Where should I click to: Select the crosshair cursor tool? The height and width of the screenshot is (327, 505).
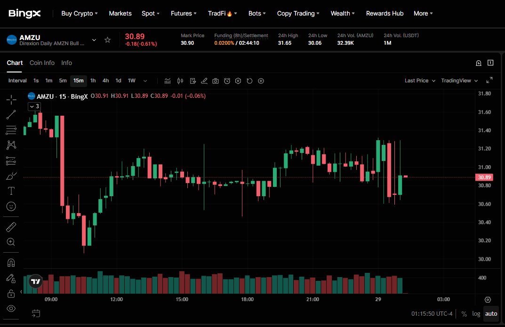(11, 100)
